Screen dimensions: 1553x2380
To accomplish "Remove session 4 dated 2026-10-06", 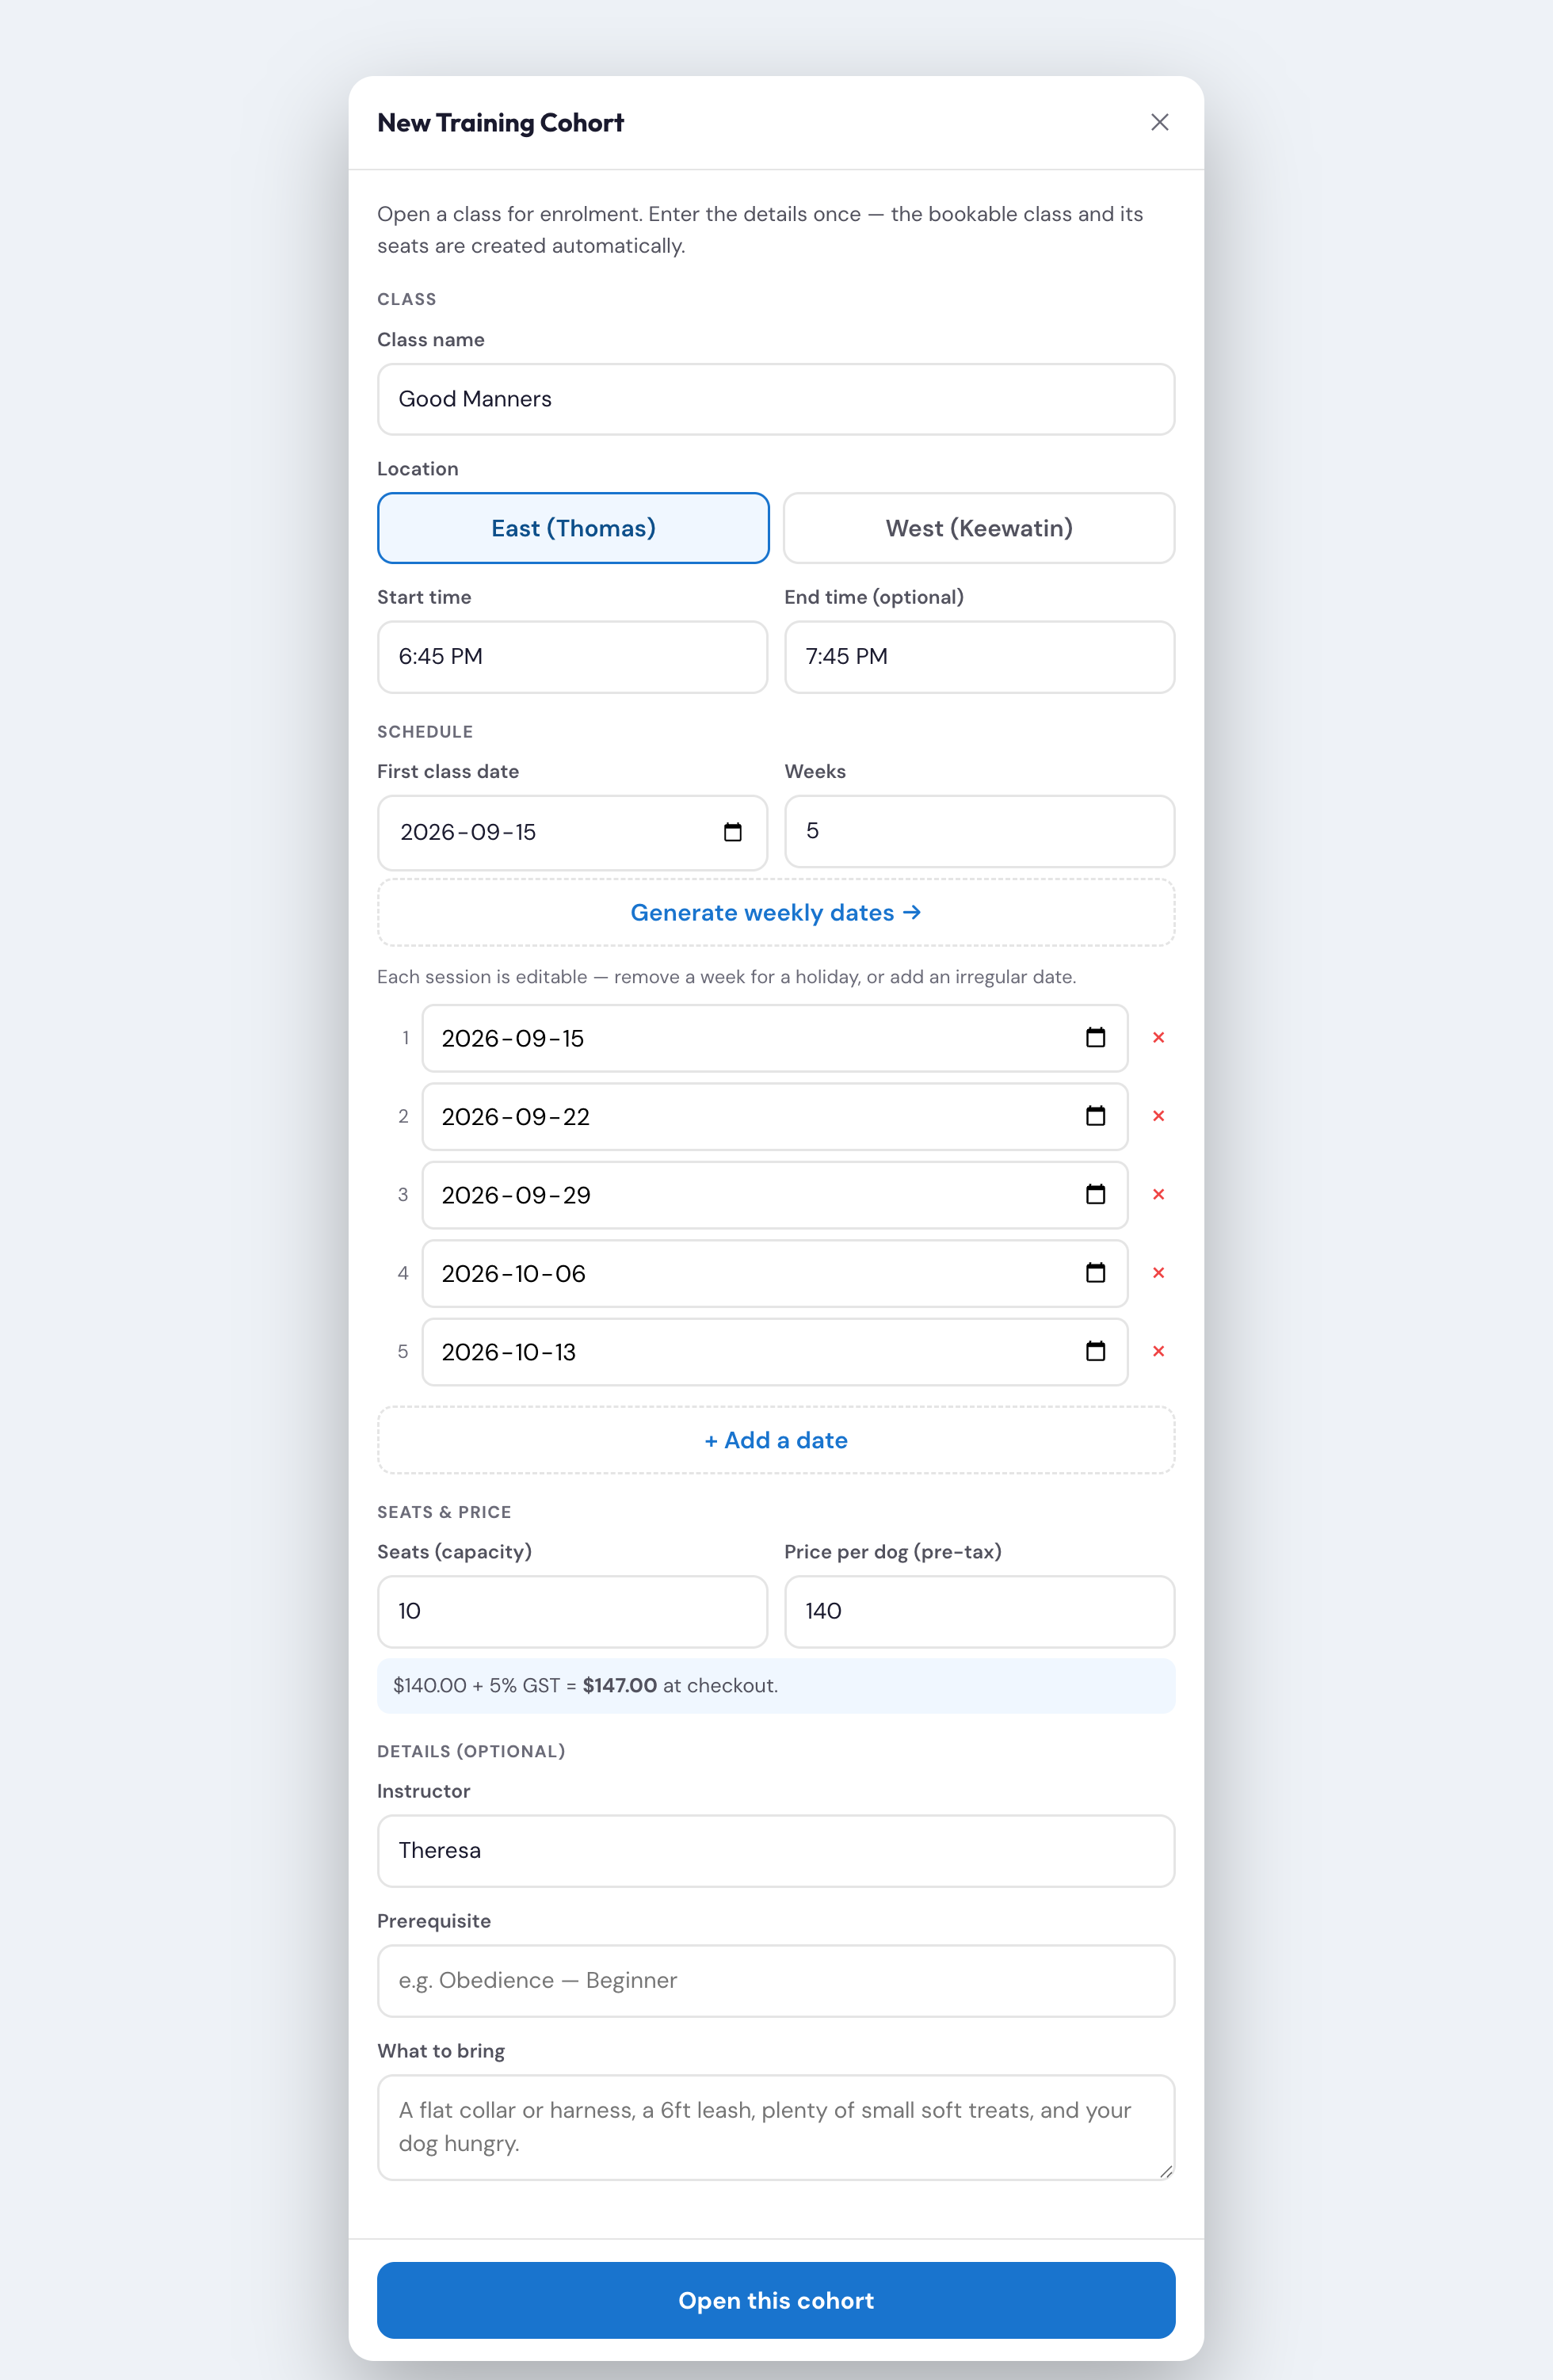I will click(1158, 1273).
